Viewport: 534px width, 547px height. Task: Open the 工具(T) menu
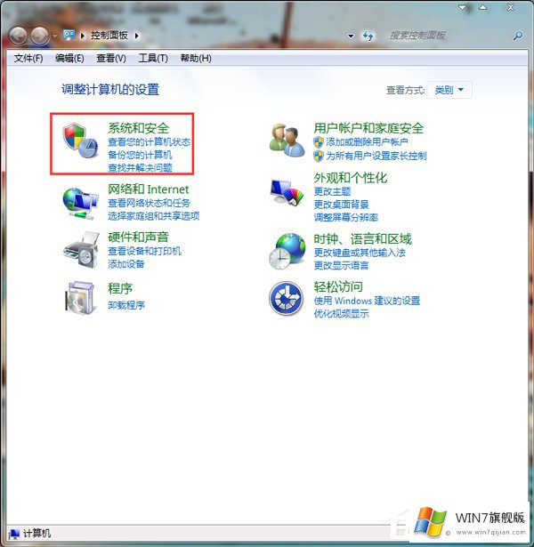(153, 59)
